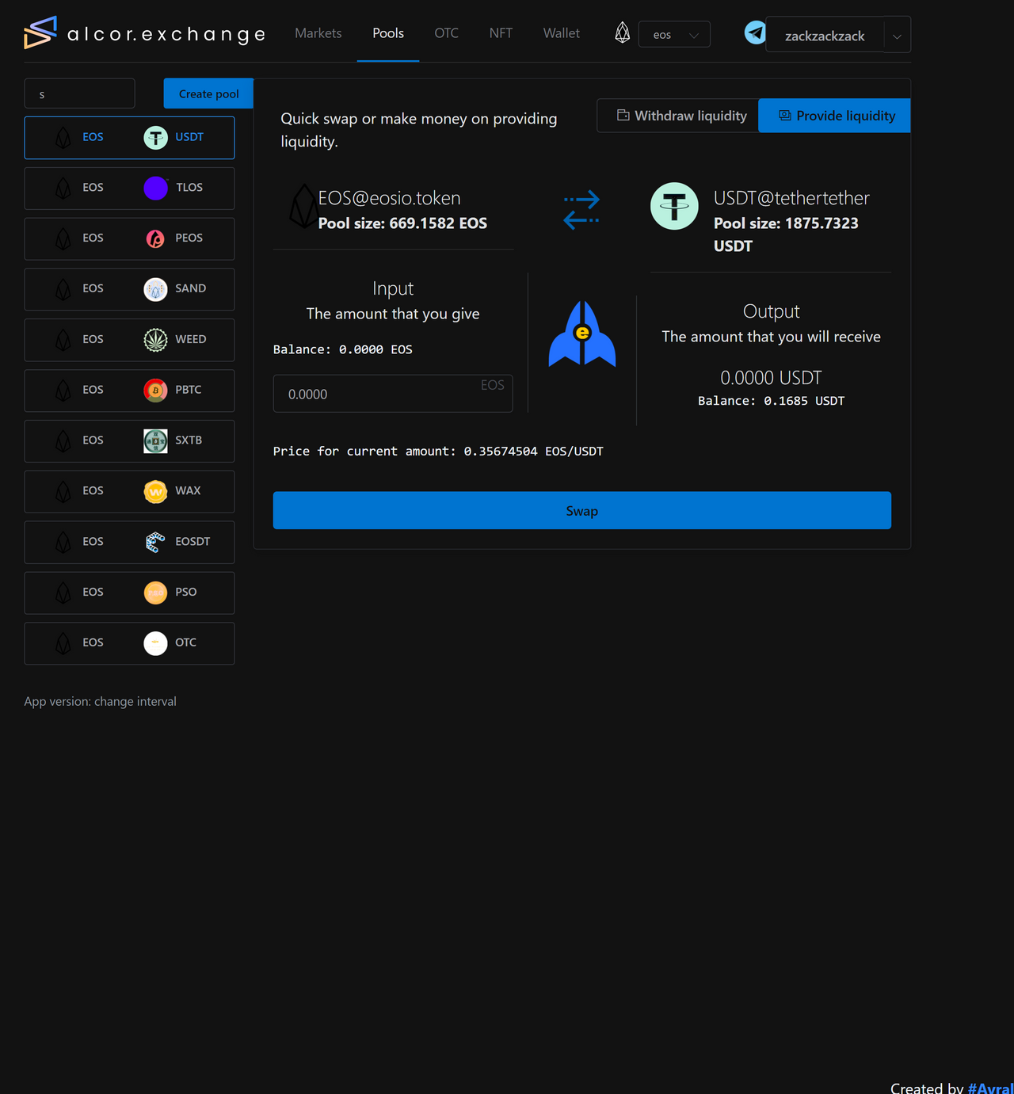Click the 'USDT@tethertether' label
The image size is (1014, 1094).
coord(791,198)
